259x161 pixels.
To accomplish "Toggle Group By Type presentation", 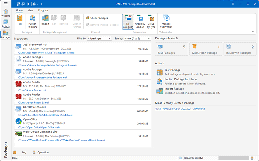I will (x=151, y=21).
